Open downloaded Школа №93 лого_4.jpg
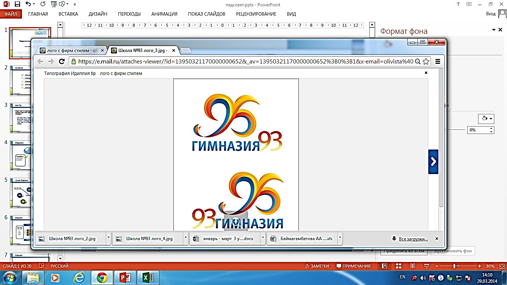 pos(148,239)
